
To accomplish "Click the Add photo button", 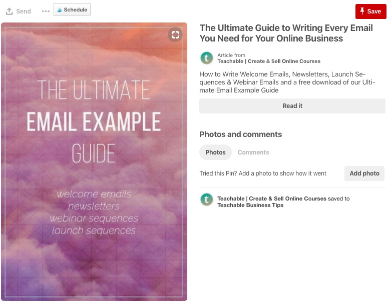I will click(x=364, y=173).
